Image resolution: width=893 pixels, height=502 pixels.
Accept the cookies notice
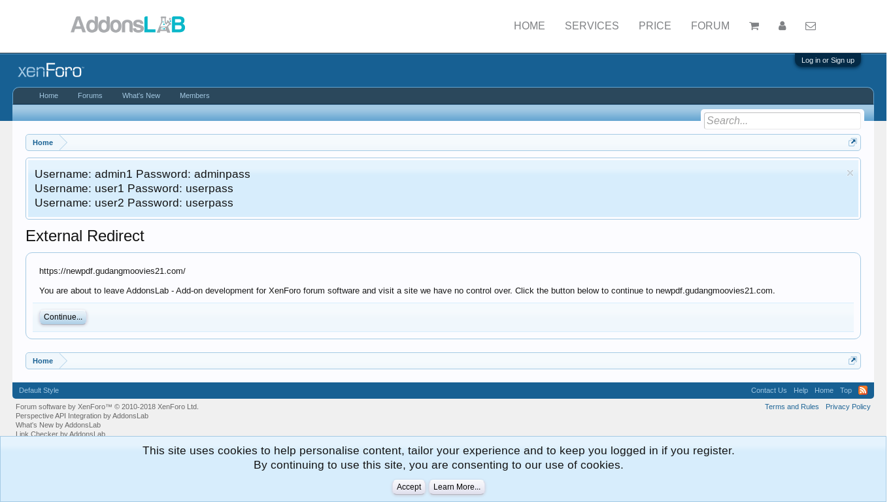point(409,487)
